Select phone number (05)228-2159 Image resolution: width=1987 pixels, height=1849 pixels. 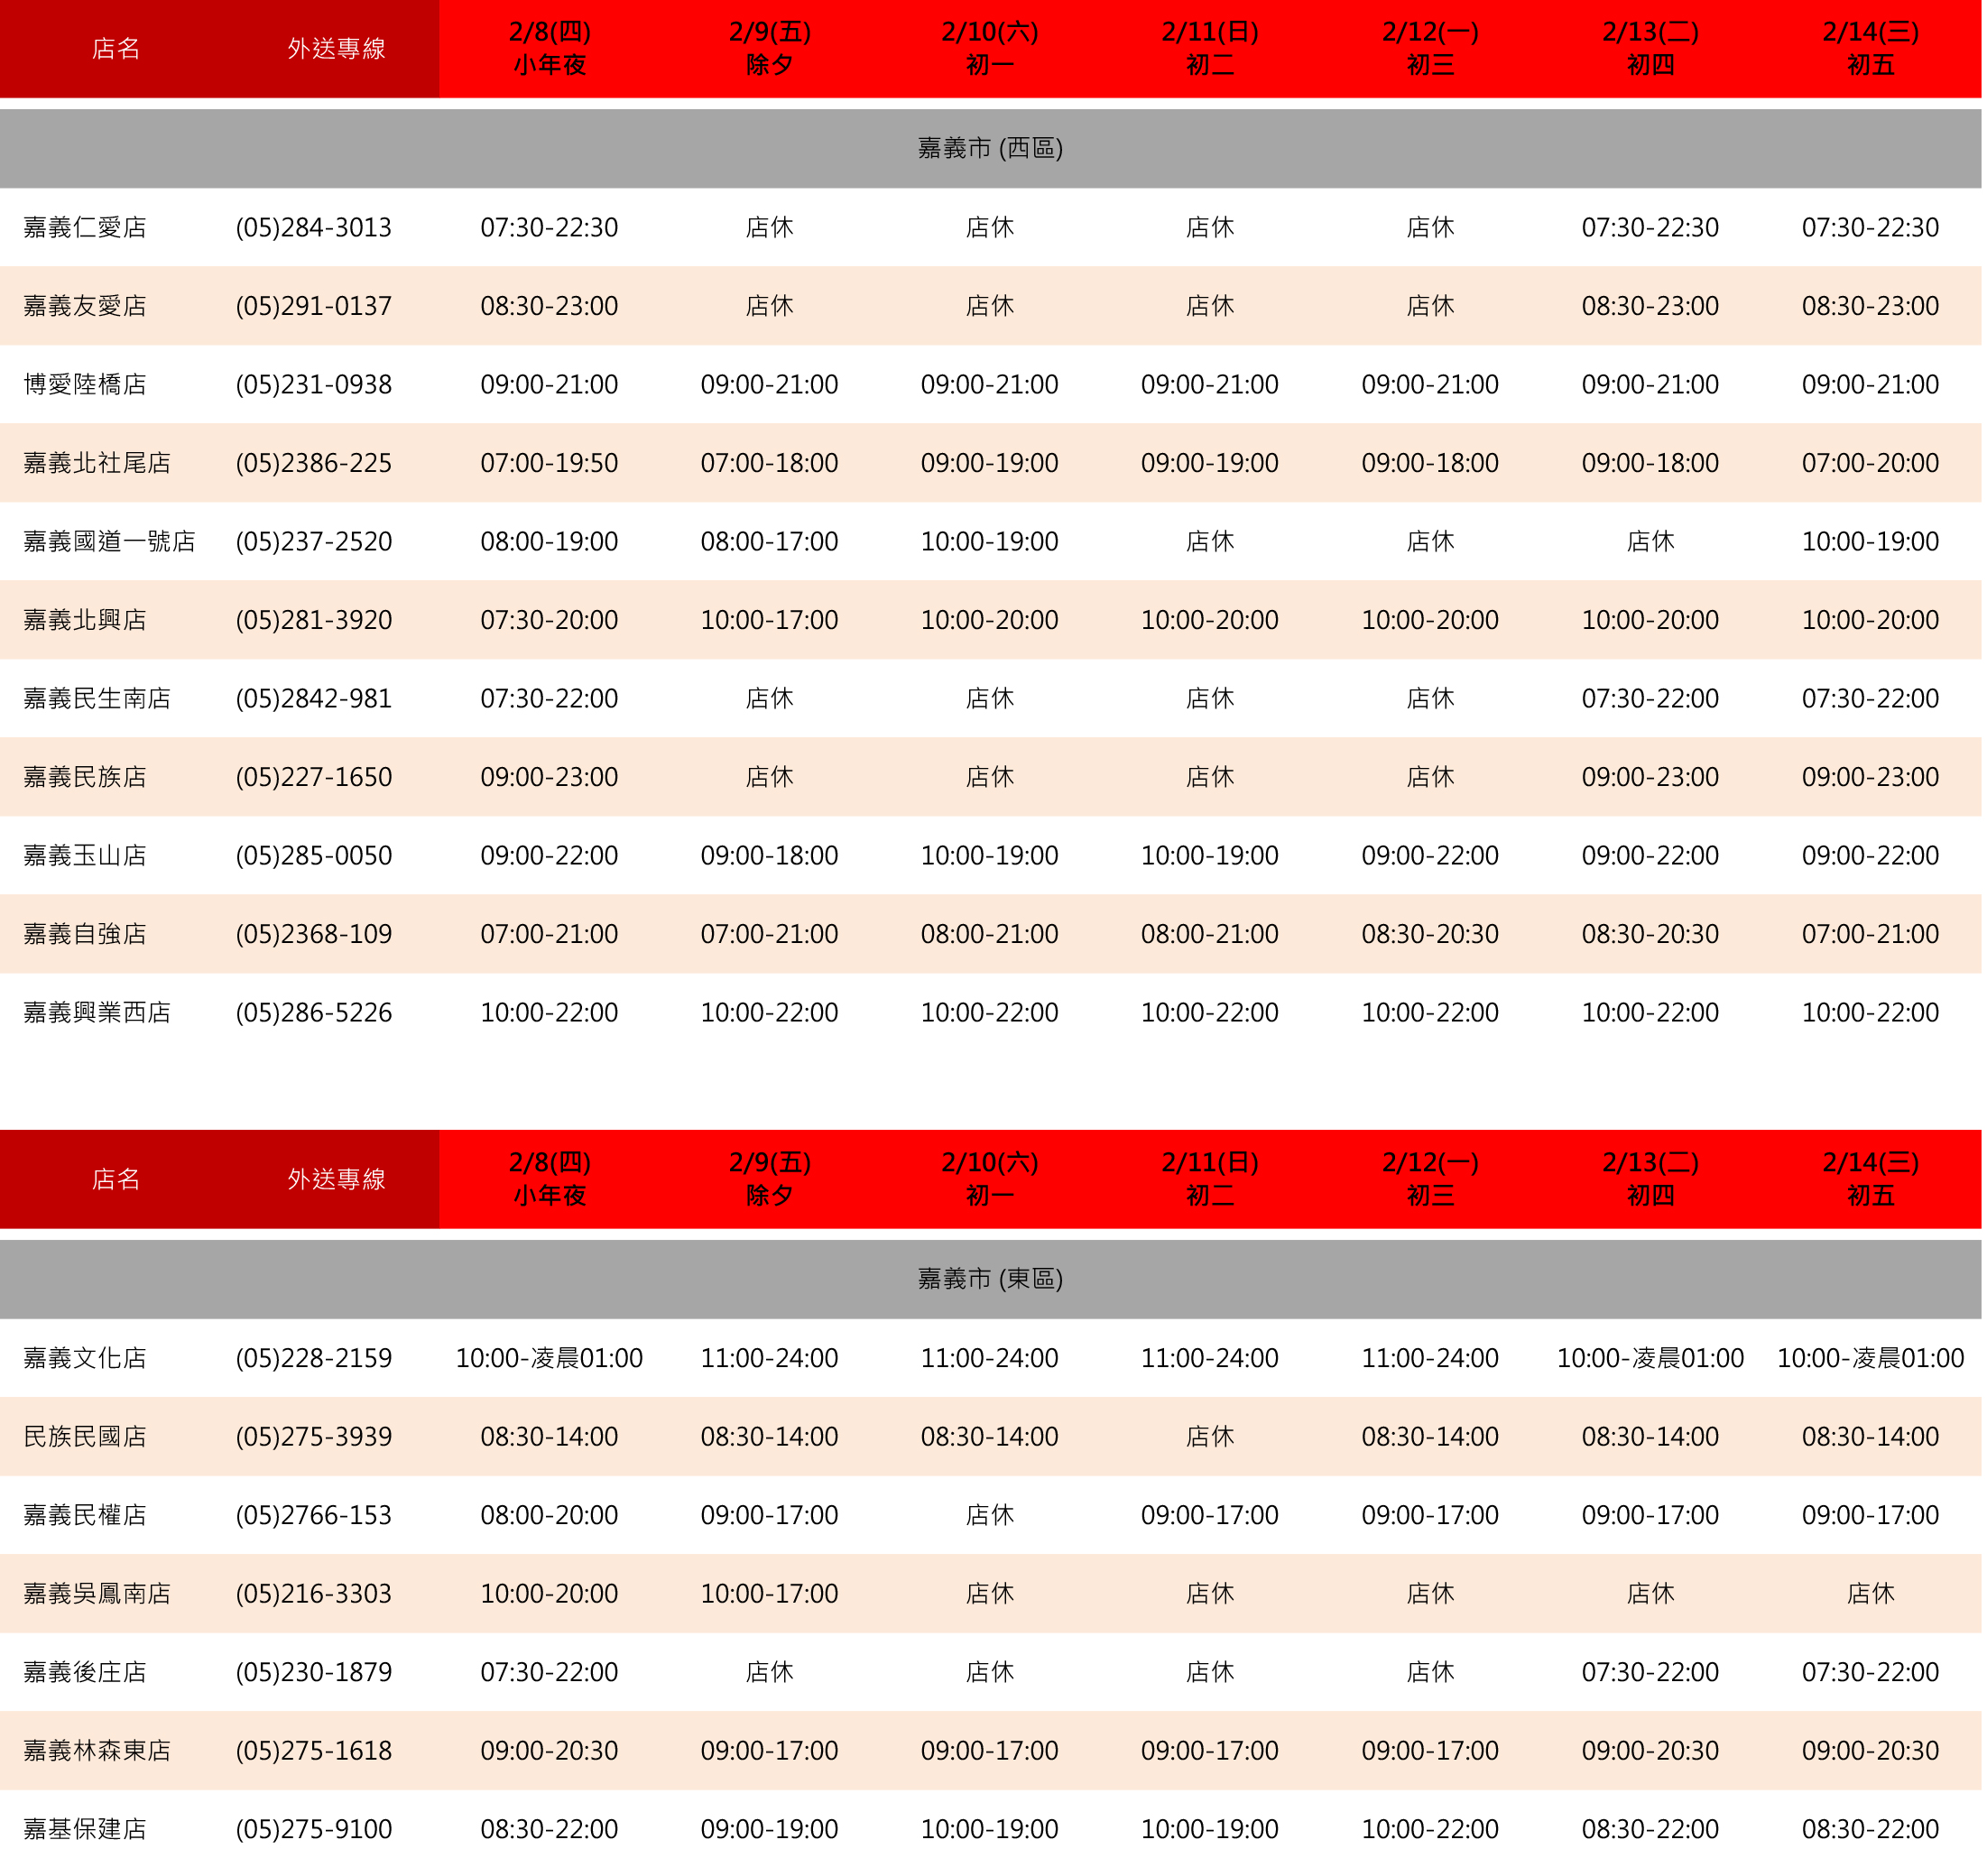pos(314,1358)
